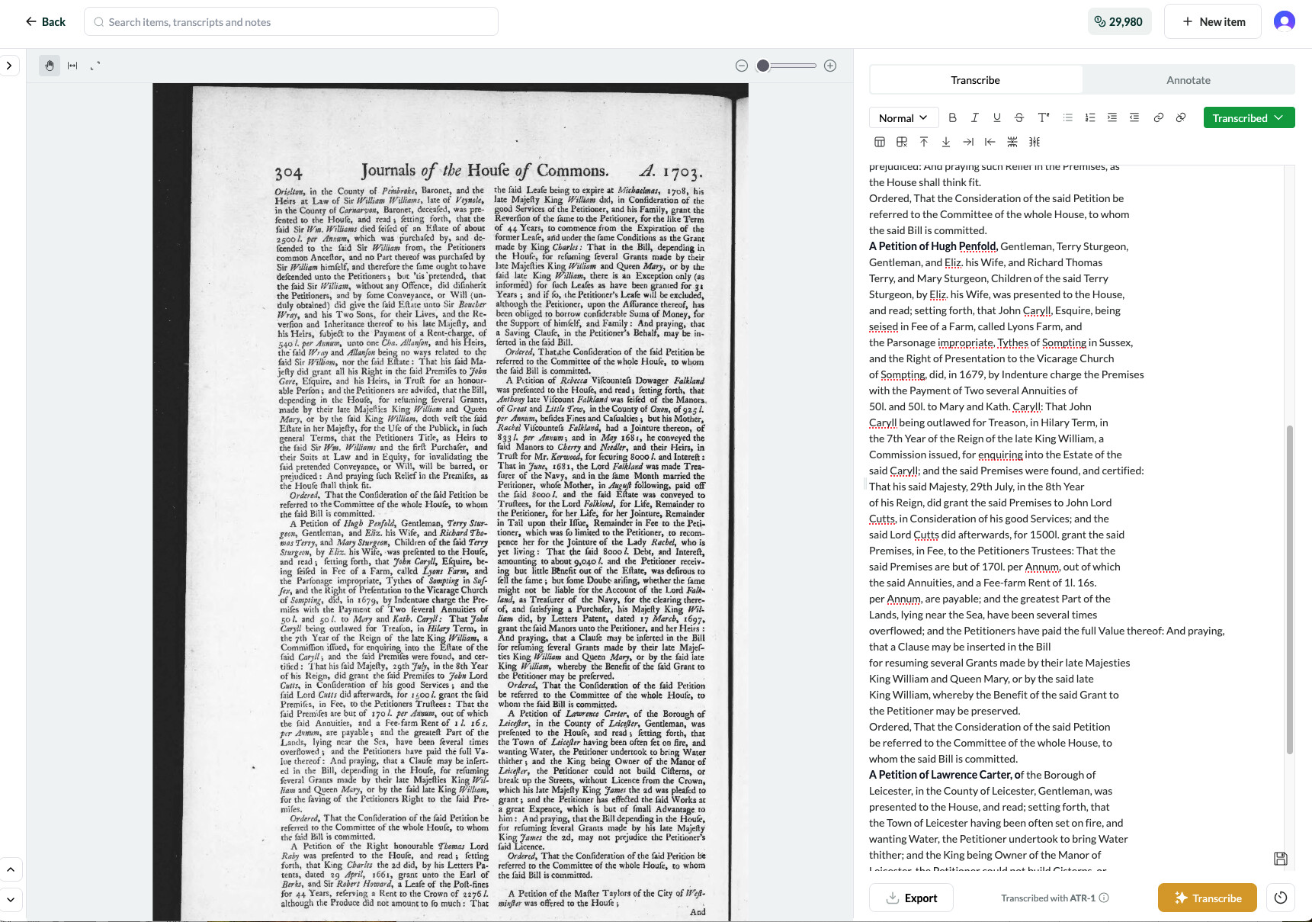Open the Transcribed status dropdown
The width and height of the screenshot is (1312, 922).
click(1248, 117)
